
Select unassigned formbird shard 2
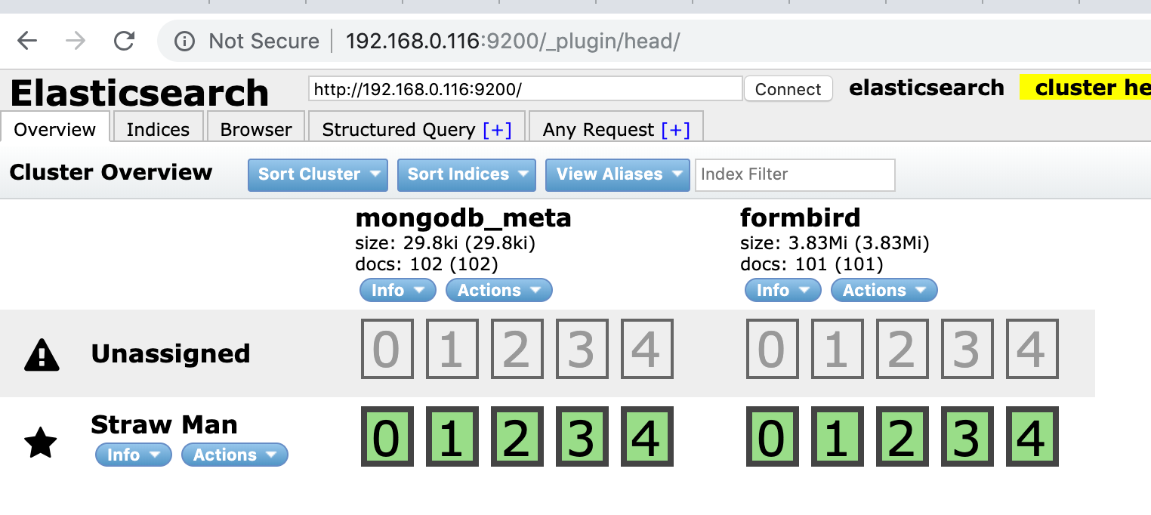coord(902,349)
